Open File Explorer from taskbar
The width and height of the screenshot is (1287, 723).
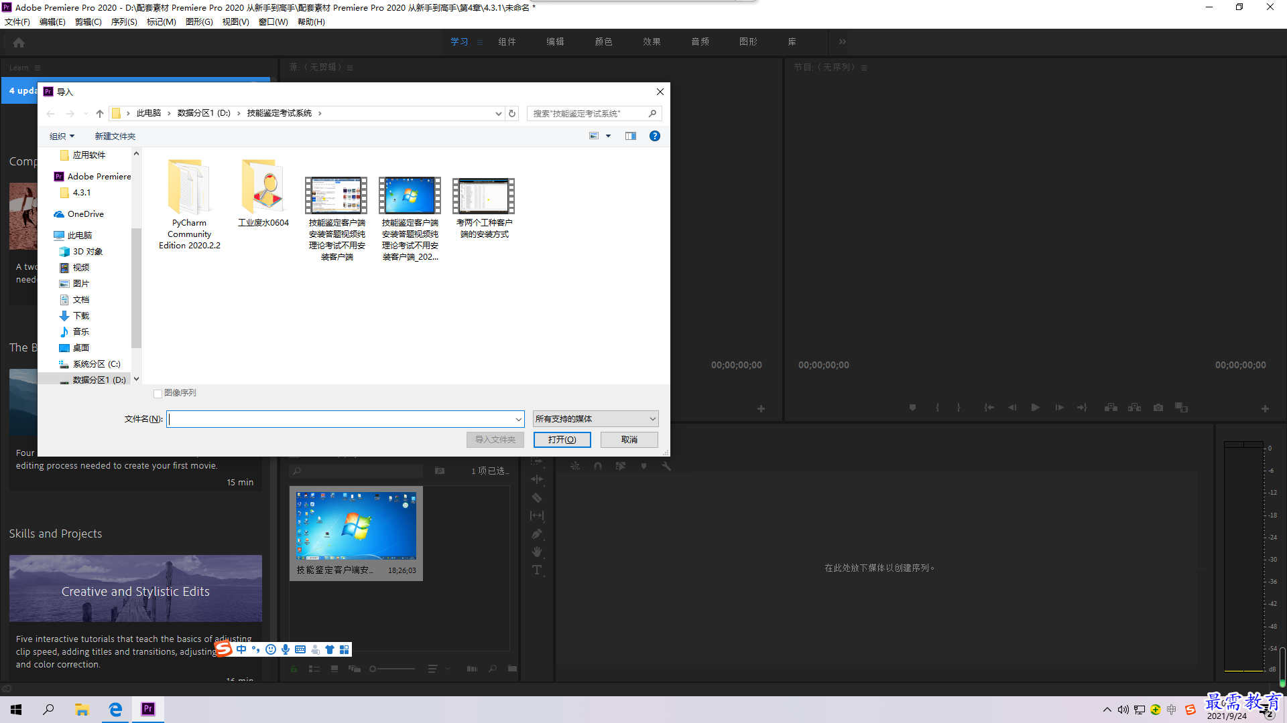coord(82,710)
